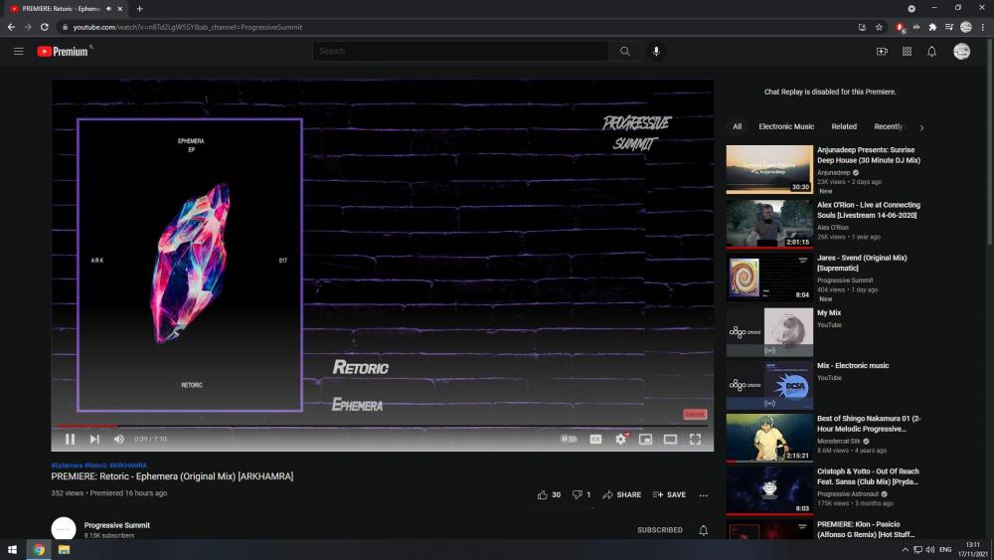Switch to miniplayer mode
994x560 pixels.
coord(645,439)
